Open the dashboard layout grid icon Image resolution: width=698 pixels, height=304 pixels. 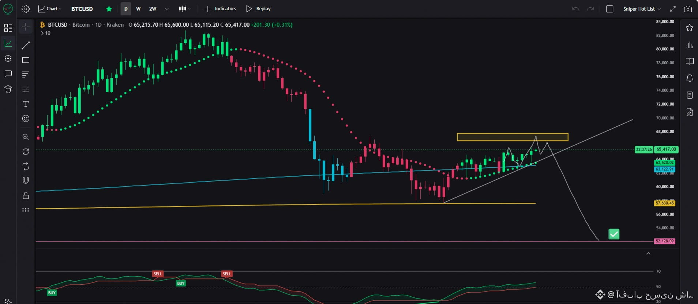click(8, 28)
